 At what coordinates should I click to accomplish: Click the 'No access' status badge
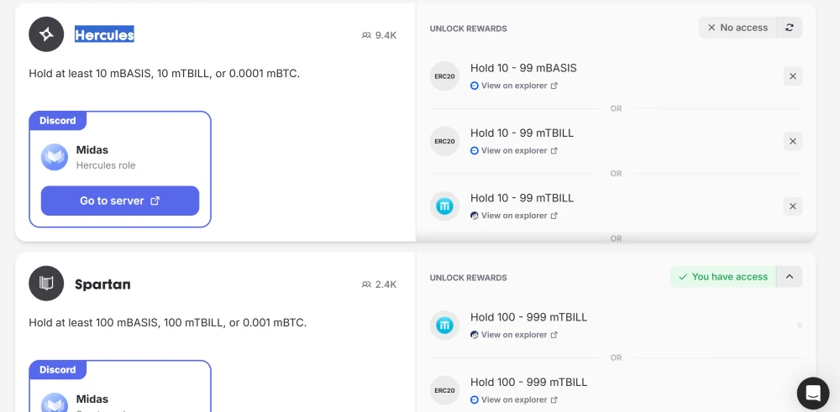(x=738, y=28)
